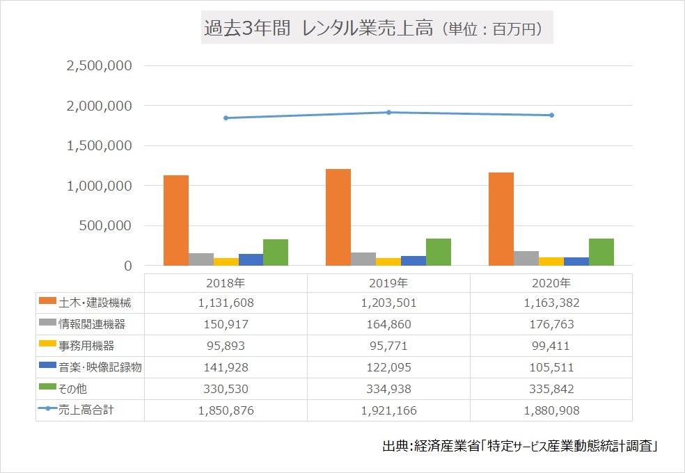The height and width of the screenshot is (473, 685).
Task: Click the orange 土木・建設機械 legend swatch
Action: click(x=47, y=302)
